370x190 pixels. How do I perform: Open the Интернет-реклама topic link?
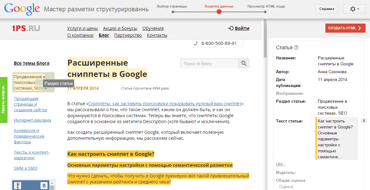(x=33, y=120)
